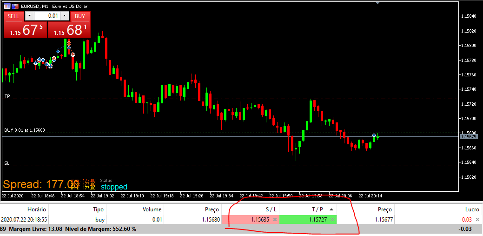Viewport: 483px width, 236px height.
Task: Buy at the 1.15 68 1 price tile
Action: (x=69, y=30)
